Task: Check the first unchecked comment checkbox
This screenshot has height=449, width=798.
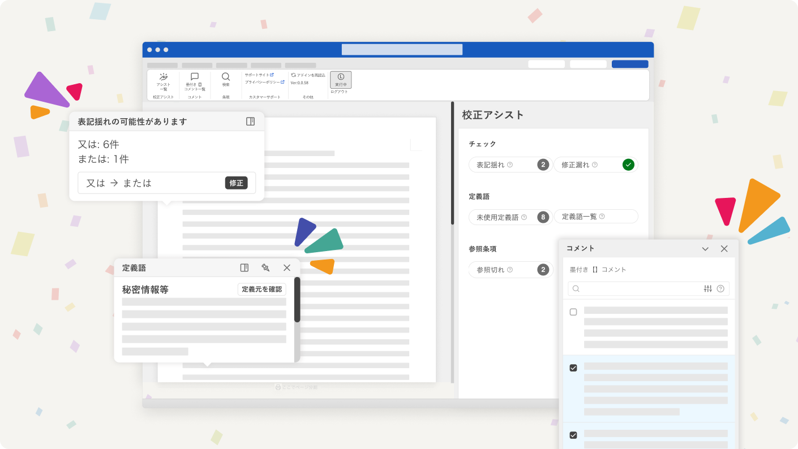Action: coord(573,312)
